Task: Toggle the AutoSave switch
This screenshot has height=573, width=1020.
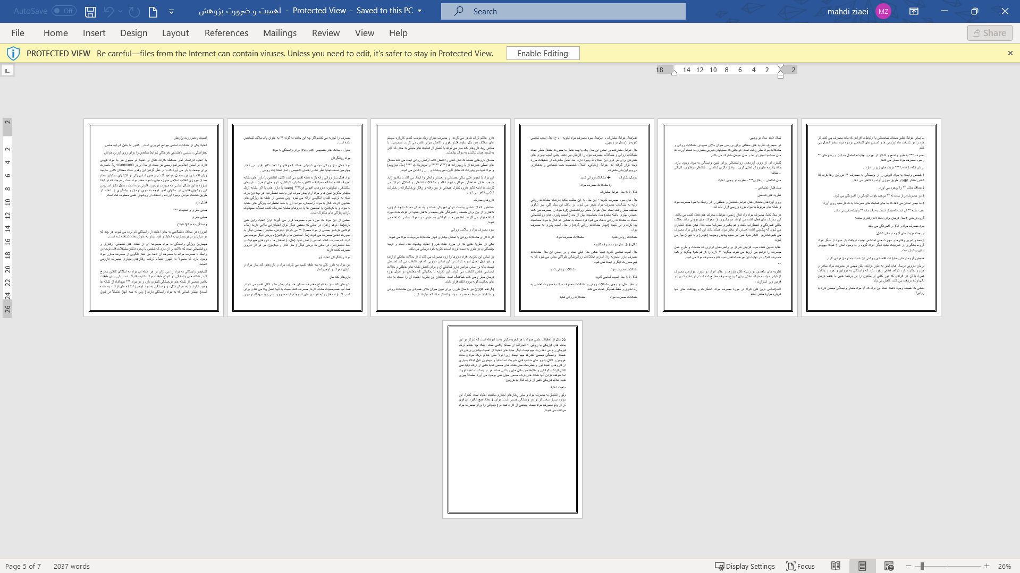Action: tap(64, 11)
